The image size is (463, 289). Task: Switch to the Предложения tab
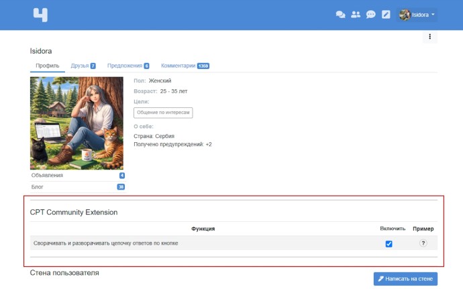[x=128, y=66]
